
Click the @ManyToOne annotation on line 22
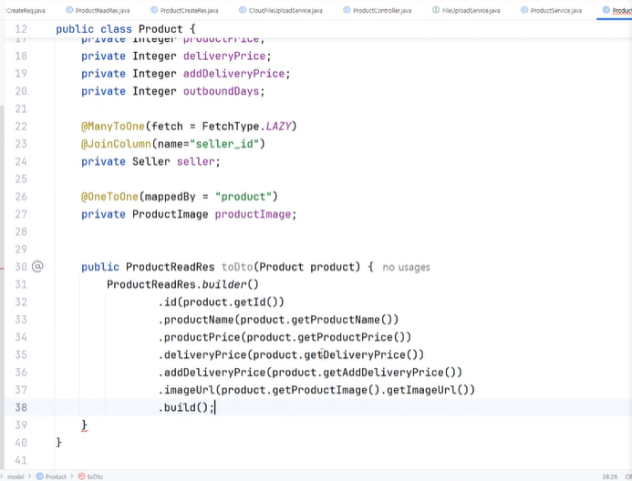pos(112,127)
